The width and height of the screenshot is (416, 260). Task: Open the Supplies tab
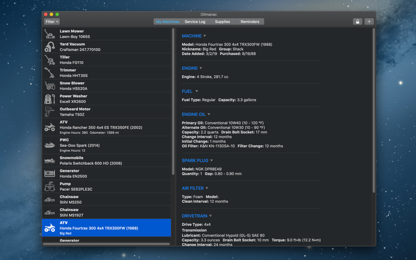pos(222,22)
